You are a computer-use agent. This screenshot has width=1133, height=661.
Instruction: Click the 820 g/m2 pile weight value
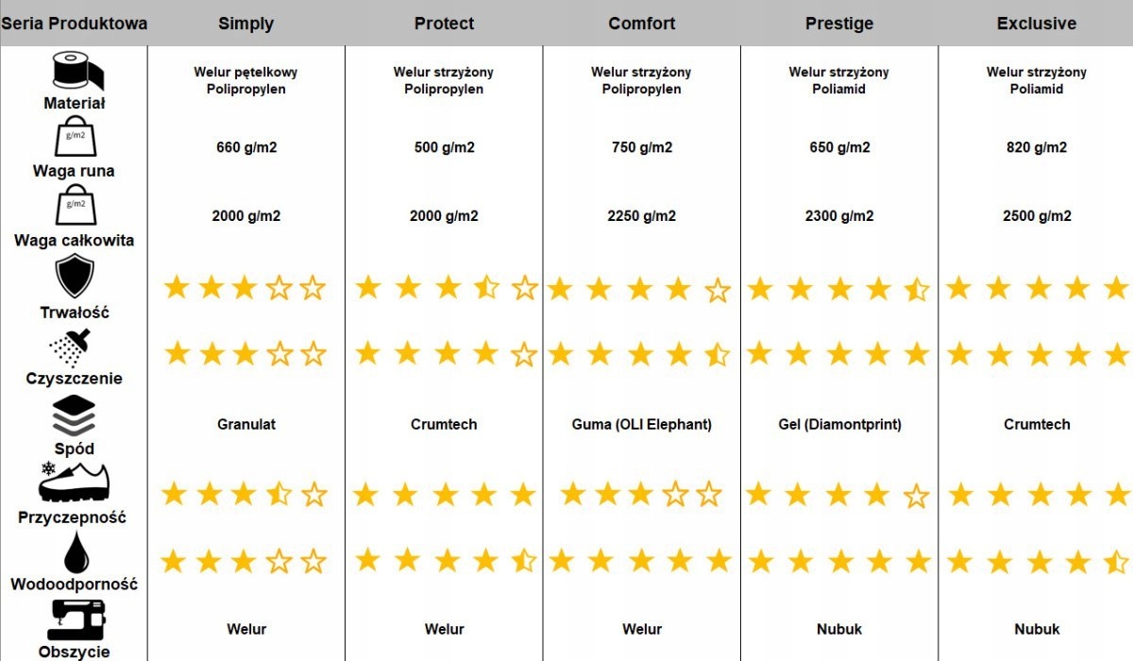1037,147
